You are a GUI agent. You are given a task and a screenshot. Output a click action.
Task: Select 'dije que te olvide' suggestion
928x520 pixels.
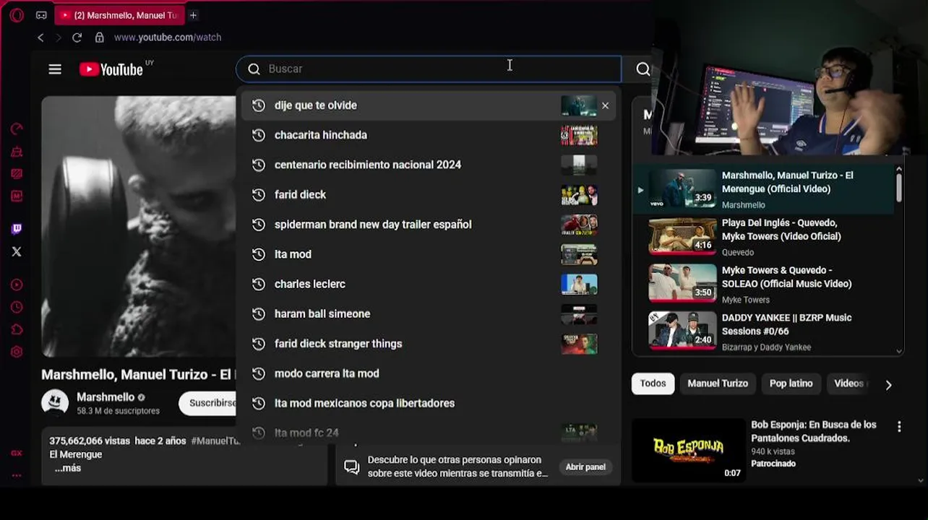pyautogui.click(x=429, y=105)
